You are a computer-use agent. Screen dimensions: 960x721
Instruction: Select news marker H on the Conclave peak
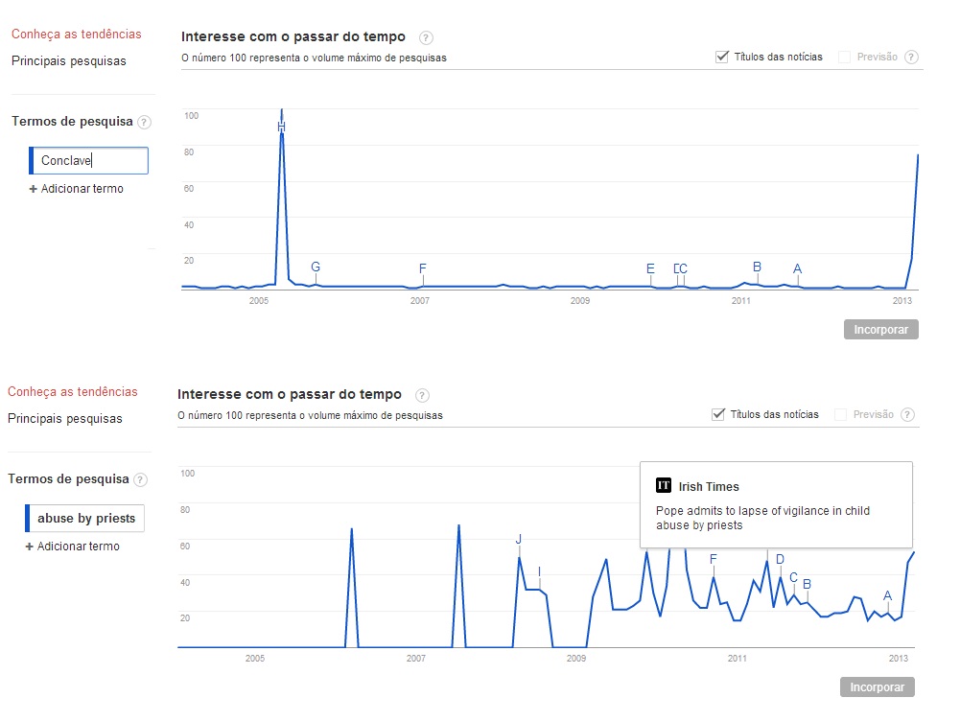tap(281, 127)
